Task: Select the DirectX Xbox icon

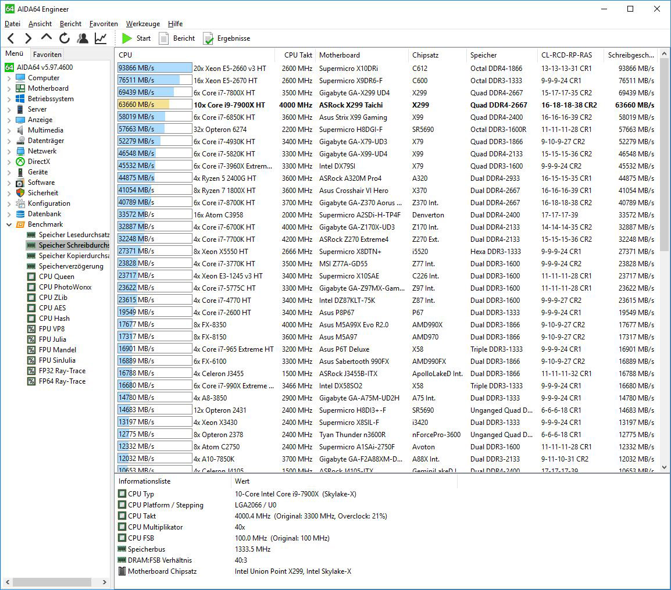Action: [20, 162]
